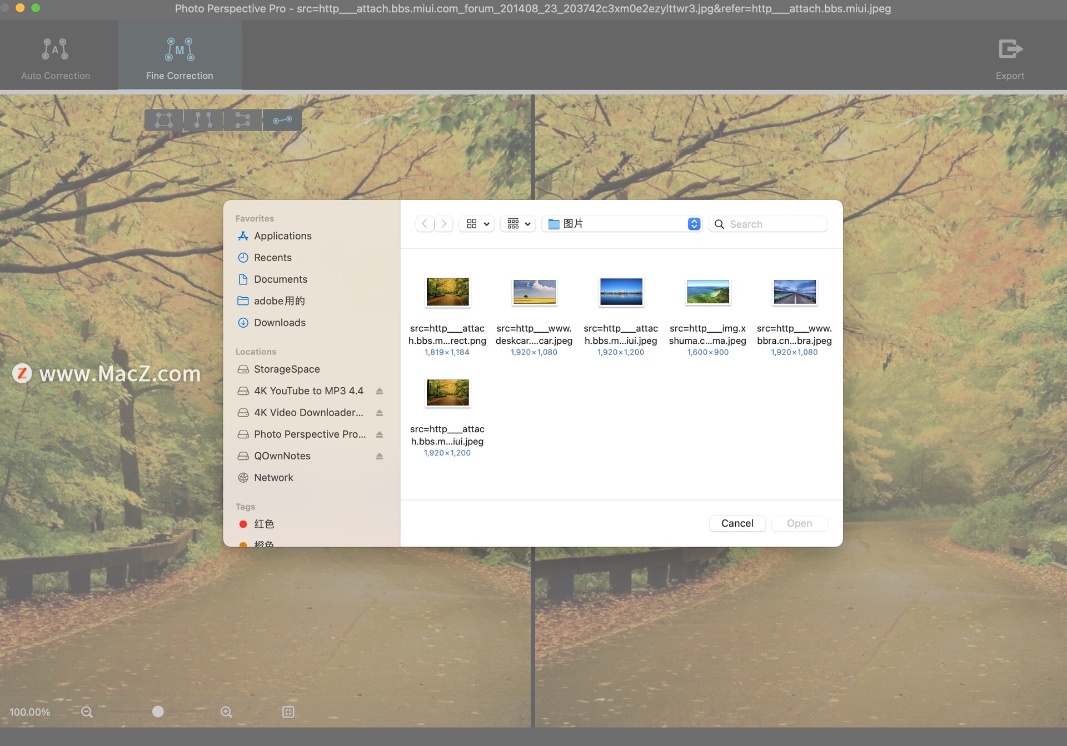The width and height of the screenshot is (1067, 746).
Task: Select the shuma ma.jpeg coastline thumbnail
Action: tap(707, 292)
